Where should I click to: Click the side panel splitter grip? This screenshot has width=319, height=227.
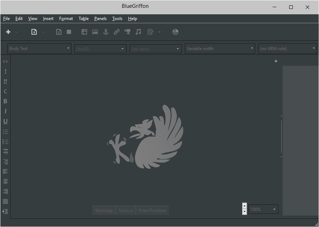tap(282, 136)
